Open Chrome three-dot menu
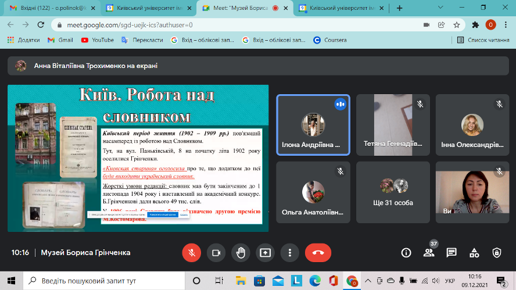The height and width of the screenshot is (290, 516). 506,24
